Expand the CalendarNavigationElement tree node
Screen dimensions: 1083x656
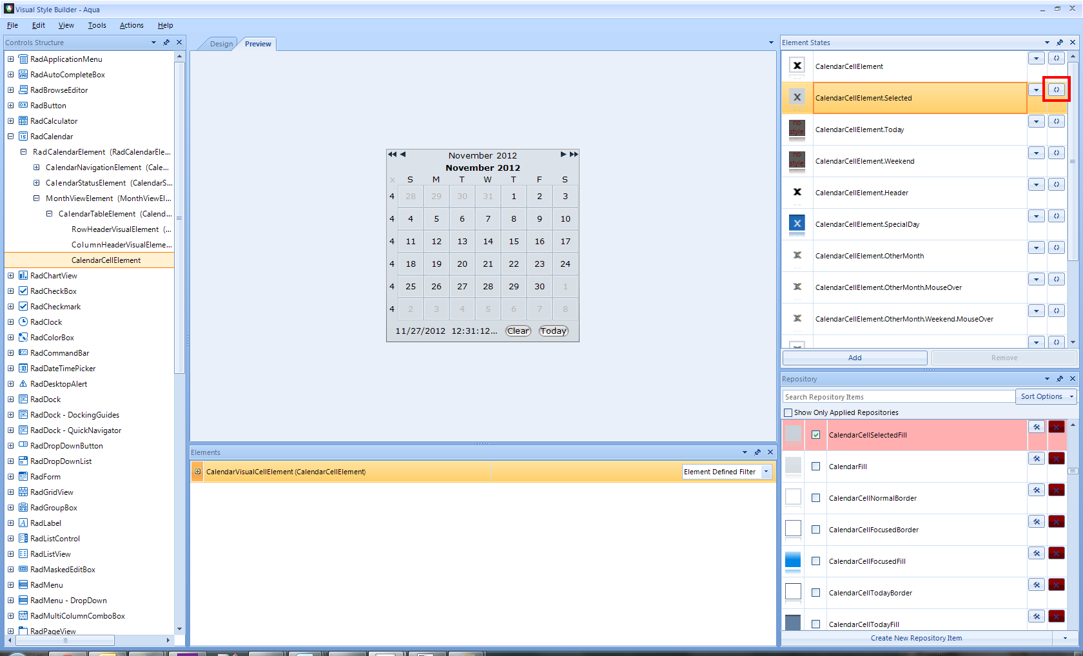pos(36,168)
